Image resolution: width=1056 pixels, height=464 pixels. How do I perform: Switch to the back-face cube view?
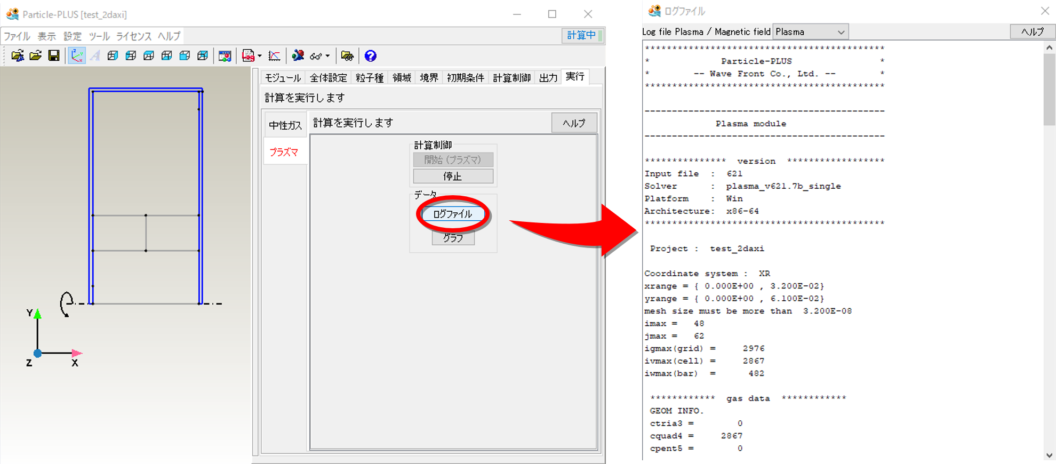coord(203,55)
